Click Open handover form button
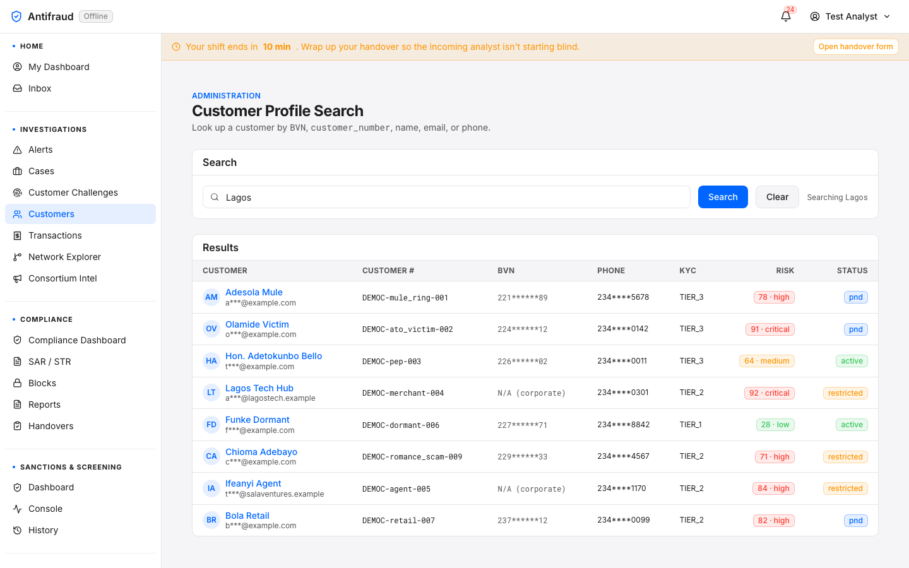 [855, 47]
